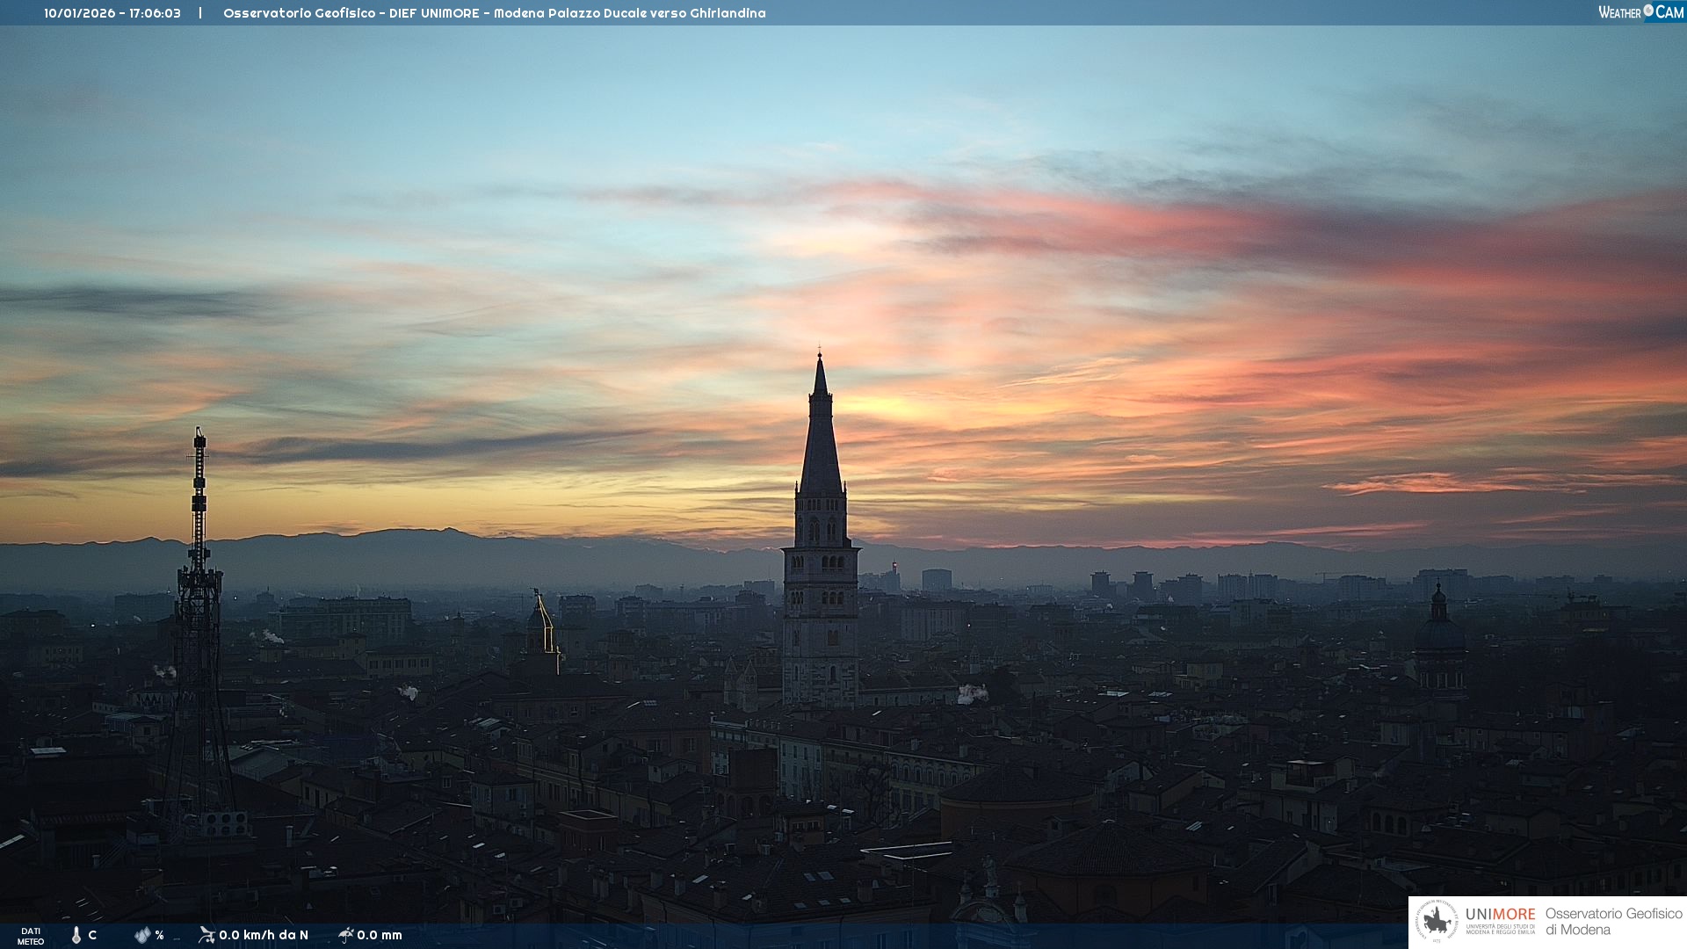The height and width of the screenshot is (949, 1687).
Task: Click the wind anemometer icon
Action: click(x=206, y=935)
